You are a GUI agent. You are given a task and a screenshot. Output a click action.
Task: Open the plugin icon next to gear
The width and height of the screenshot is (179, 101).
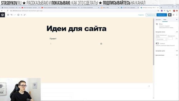173,15
